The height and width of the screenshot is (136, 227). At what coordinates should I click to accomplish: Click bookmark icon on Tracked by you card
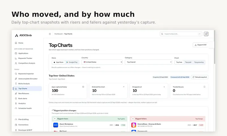(x=204, y=87)
